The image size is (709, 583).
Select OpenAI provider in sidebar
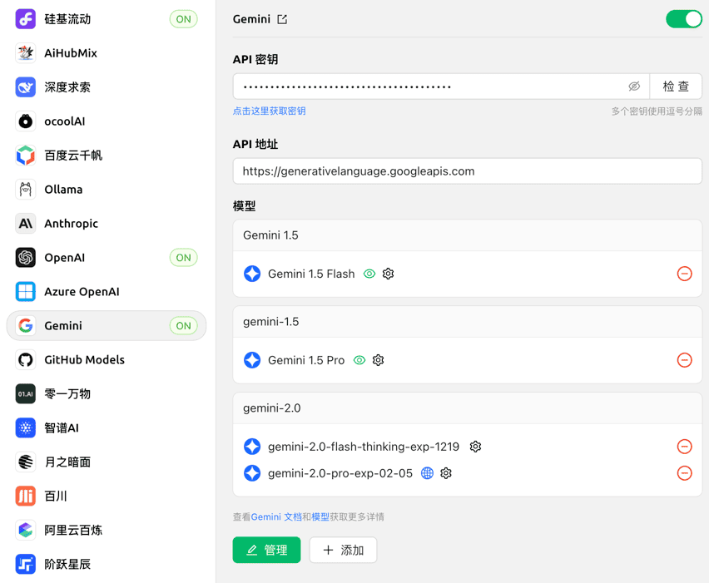pyautogui.click(x=107, y=258)
